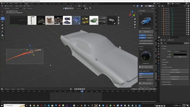Click Make vehicle for animation button
Image resolution: width=190 pixels, height=107 pixels.
coord(146,43)
